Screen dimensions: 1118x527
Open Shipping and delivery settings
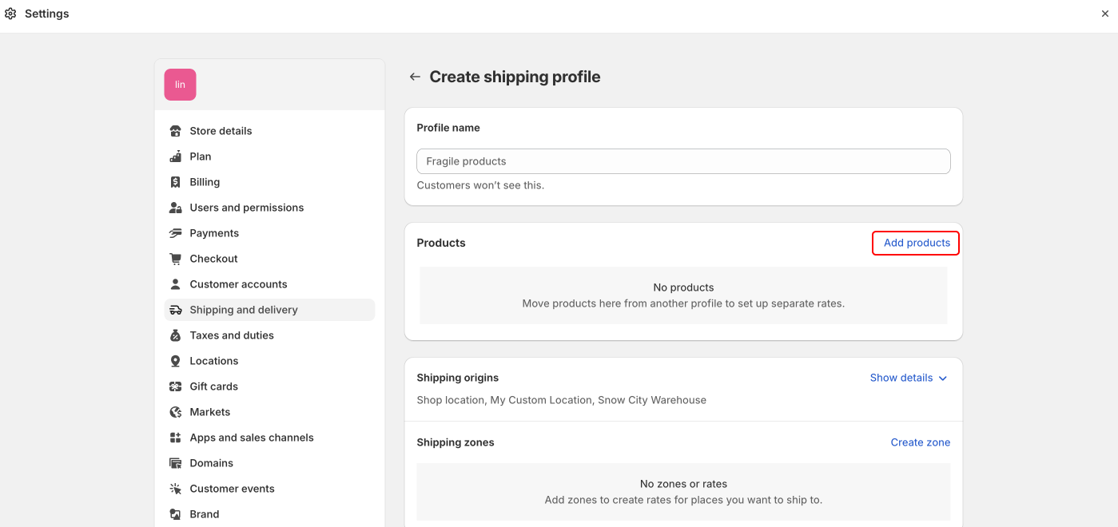click(269, 310)
